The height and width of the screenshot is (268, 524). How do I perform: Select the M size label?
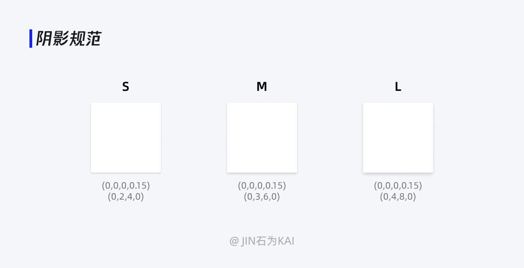pyautogui.click(x=262, y=87)
